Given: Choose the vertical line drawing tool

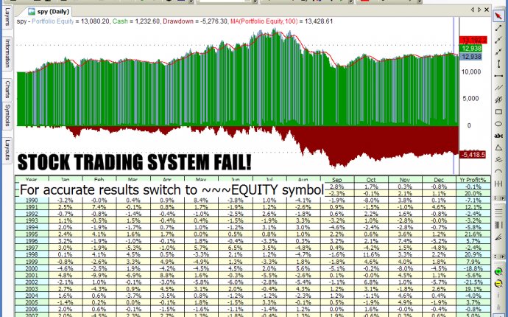Looking at the screenshot, I should [498, 63].
